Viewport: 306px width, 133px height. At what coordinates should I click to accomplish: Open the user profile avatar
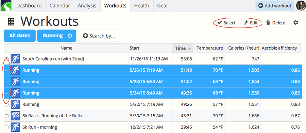point(301,6)
